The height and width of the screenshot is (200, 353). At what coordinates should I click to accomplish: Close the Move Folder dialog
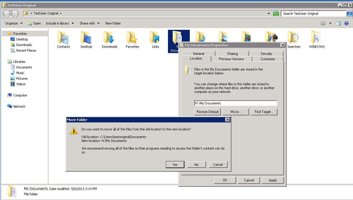(x=227, y=120)
